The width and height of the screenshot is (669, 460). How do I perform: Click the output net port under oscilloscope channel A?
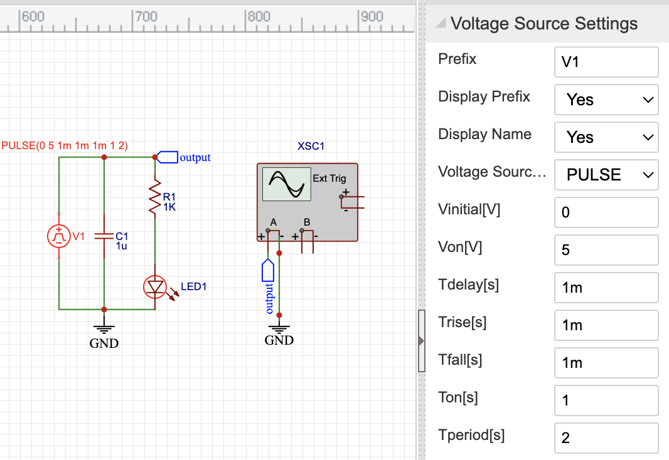(268, 271)
